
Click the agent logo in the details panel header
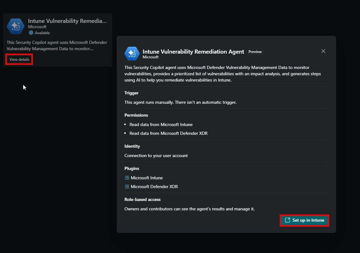point(132,54)
